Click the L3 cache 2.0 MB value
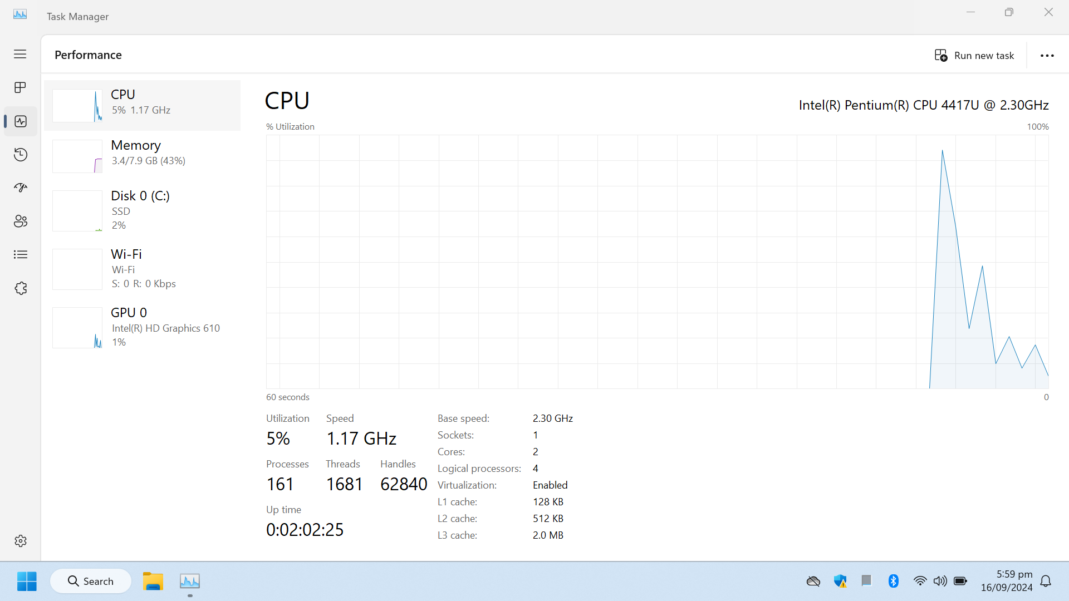The image size is (1069, 601). click(548, 535)
